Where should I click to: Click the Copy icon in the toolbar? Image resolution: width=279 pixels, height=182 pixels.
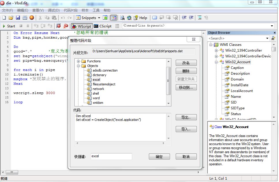tap(47, 18)
